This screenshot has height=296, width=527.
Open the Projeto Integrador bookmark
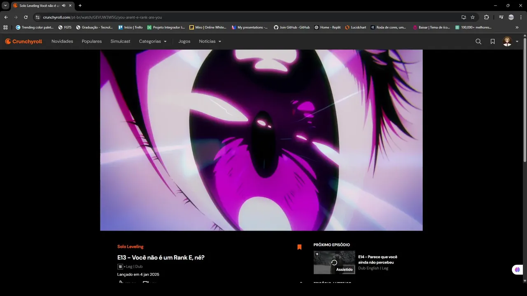pos(166,27)
